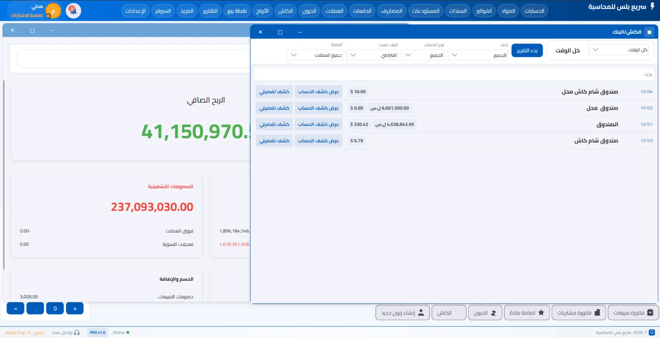Click the orange user avatar icon
Screen dimensions: 660x338
(x=53, y=11)
